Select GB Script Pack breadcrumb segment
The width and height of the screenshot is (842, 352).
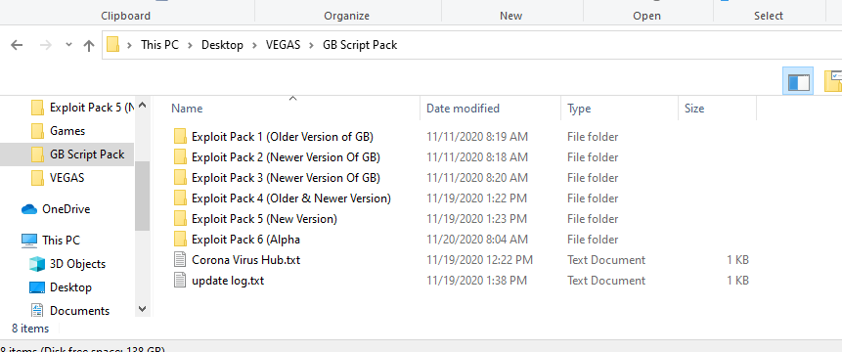[x=360, y=45]
